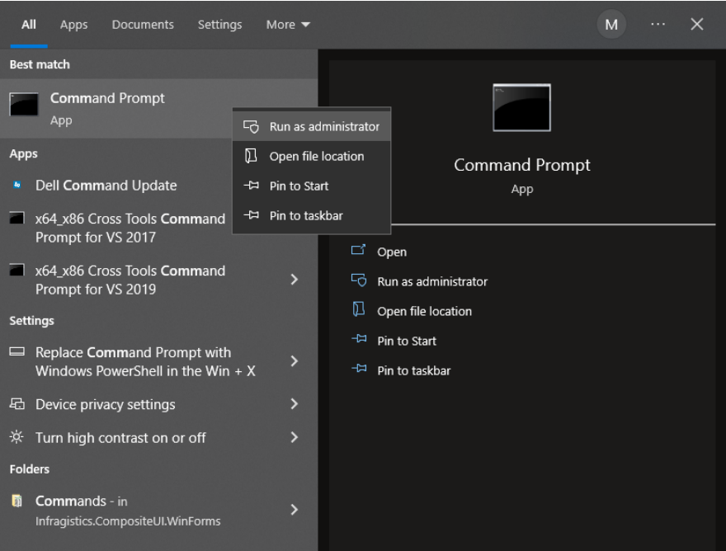Click the VS 2017 command prompt icon
726x551 pixels.
tap(17, 218)
